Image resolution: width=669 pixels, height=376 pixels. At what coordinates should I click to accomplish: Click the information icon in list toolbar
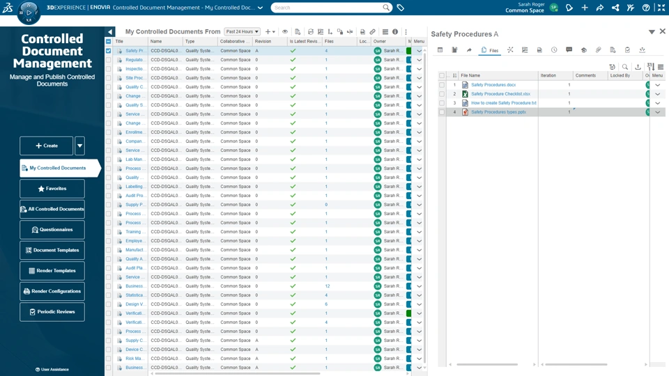point(395,31)
